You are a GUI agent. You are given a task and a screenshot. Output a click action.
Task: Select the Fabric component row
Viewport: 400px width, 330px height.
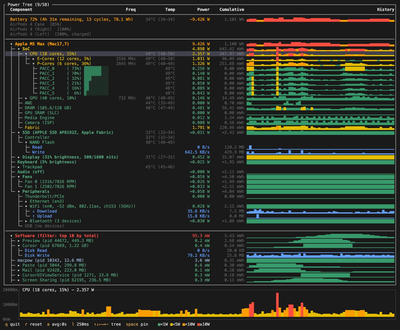pos(32,128)
